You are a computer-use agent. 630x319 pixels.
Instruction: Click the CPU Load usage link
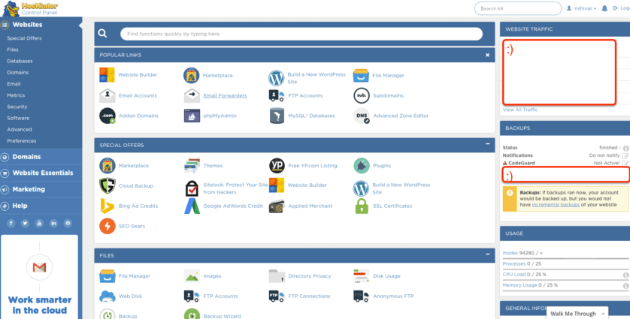tap(514, 275)
